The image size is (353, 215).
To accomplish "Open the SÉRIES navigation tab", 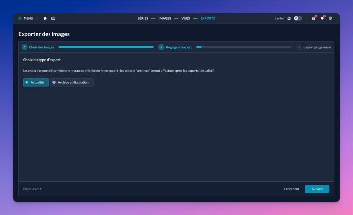I will pyautogui.click(x=143, y=18).
